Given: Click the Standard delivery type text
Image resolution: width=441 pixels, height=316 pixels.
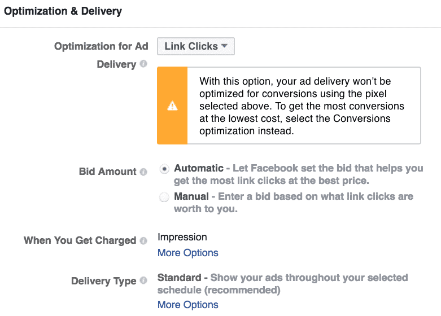Looking at the screenshot, I should tap(180, 278).
